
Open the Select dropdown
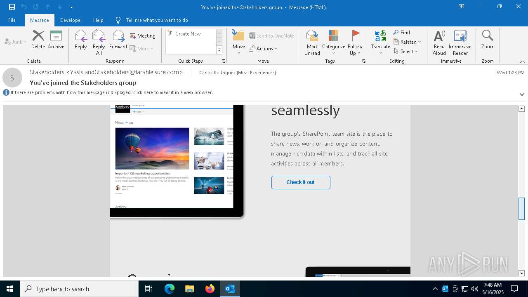(406, 52)
